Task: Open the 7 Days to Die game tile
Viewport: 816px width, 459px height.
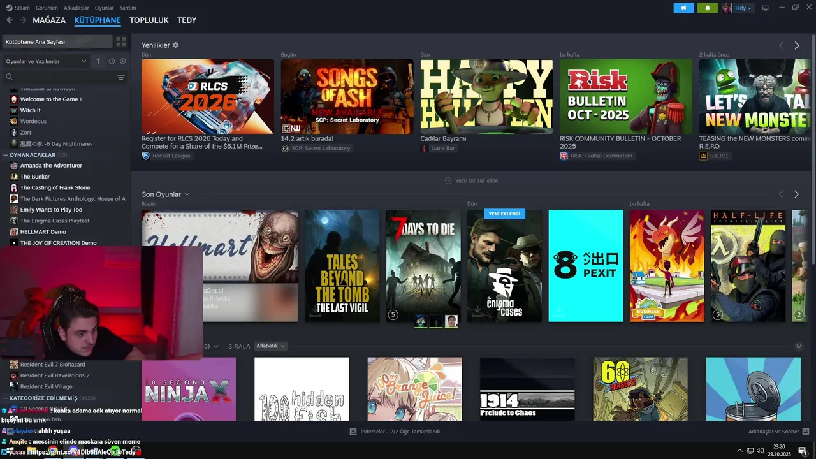Action: click(423, 266)
